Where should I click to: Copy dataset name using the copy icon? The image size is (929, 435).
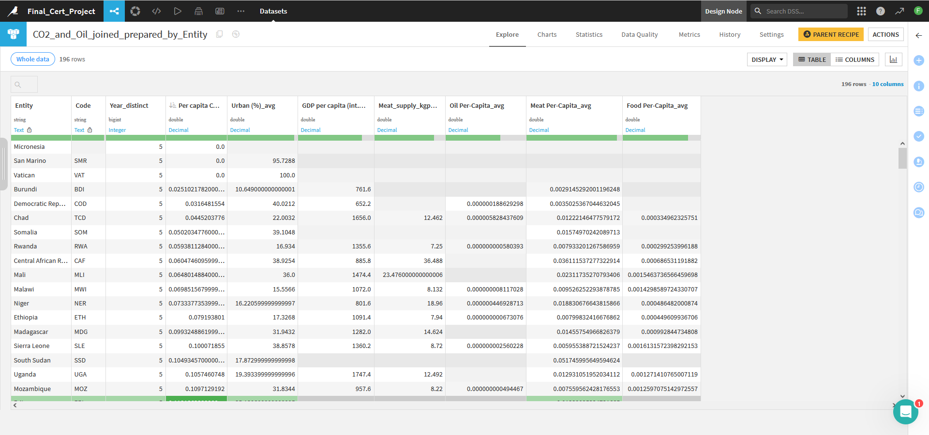(x=219, y=34)
